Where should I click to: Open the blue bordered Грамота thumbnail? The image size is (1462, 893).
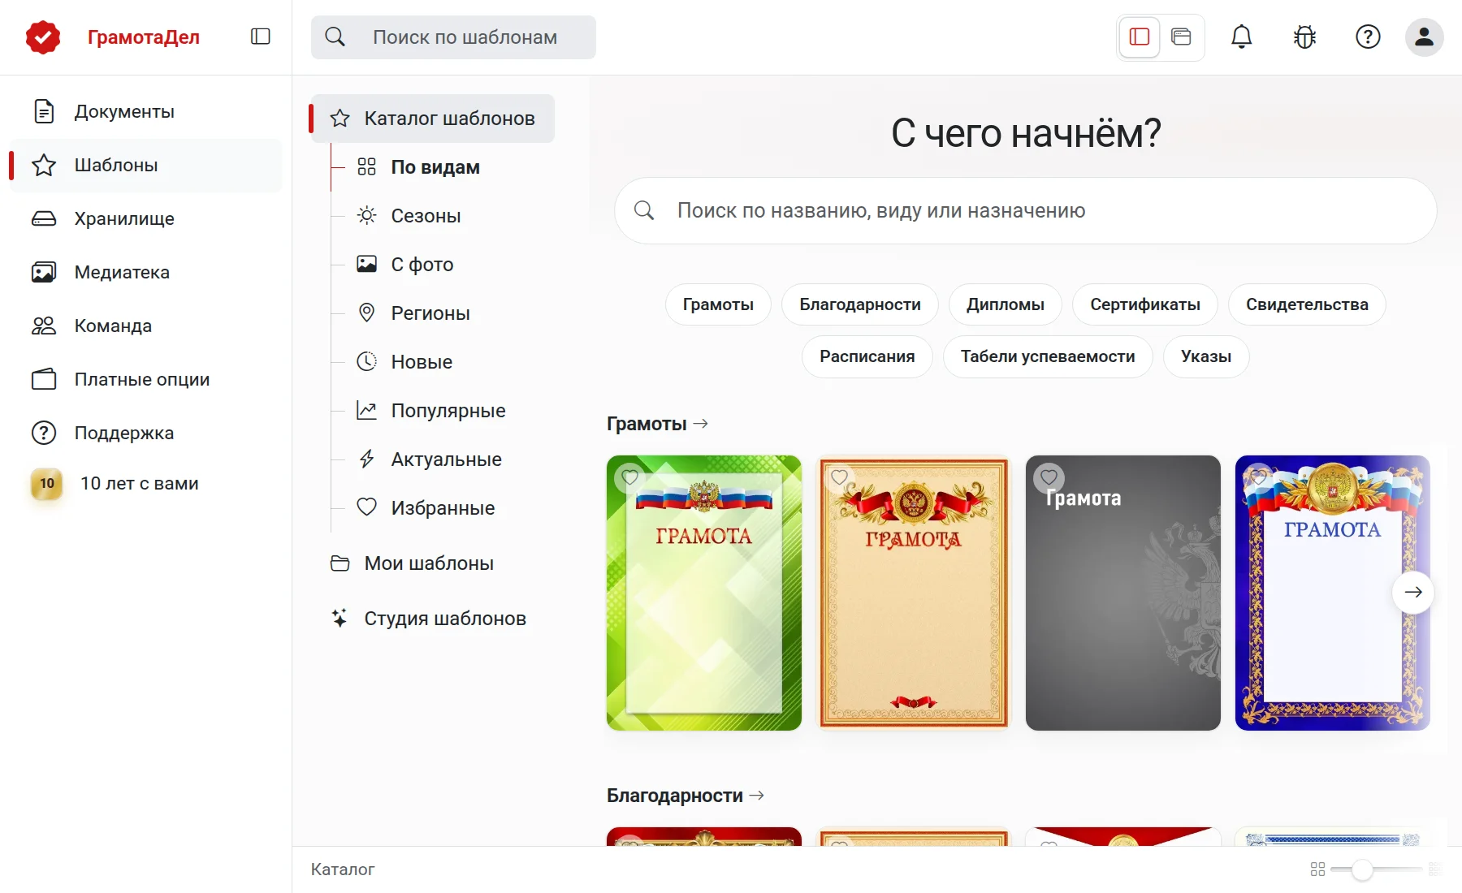tap(1333, 593)
